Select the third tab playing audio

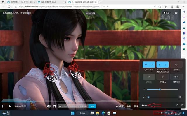tap(82, 2)
